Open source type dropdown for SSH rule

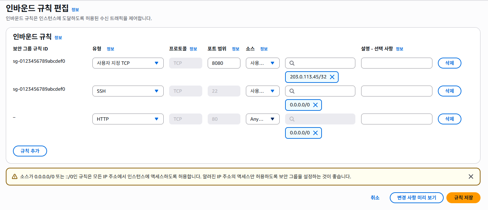point(263,91)
